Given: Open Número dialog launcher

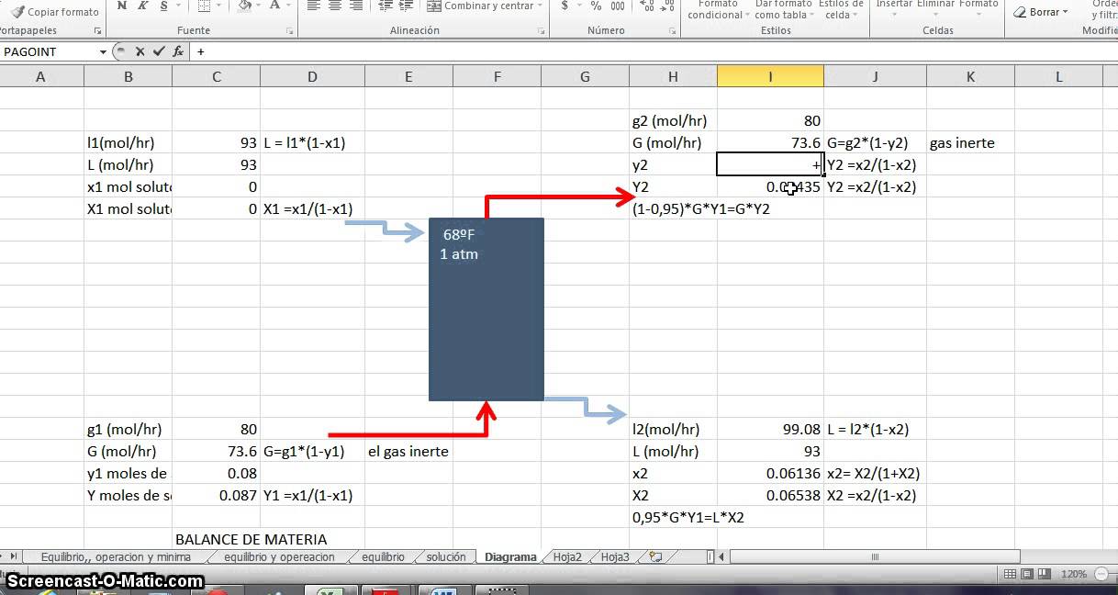Looking at the screenshot, I should click(673, 31).
